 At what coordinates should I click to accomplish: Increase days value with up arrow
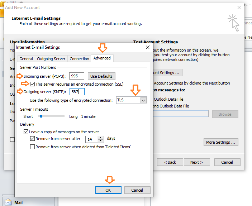tap(101, 137)
